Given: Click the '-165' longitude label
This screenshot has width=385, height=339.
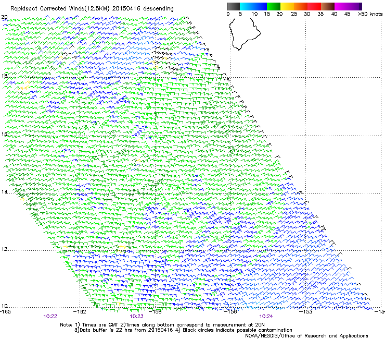Looking at the screenshot, I should [x=6, y=312].
